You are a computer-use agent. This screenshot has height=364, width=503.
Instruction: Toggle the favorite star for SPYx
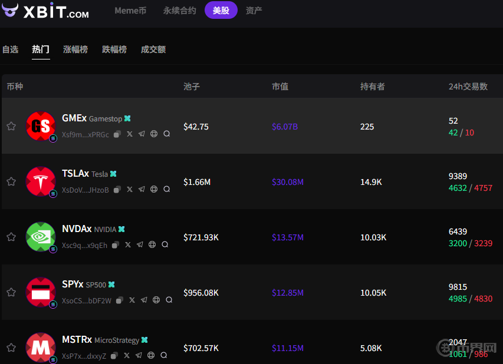[11, 292]
